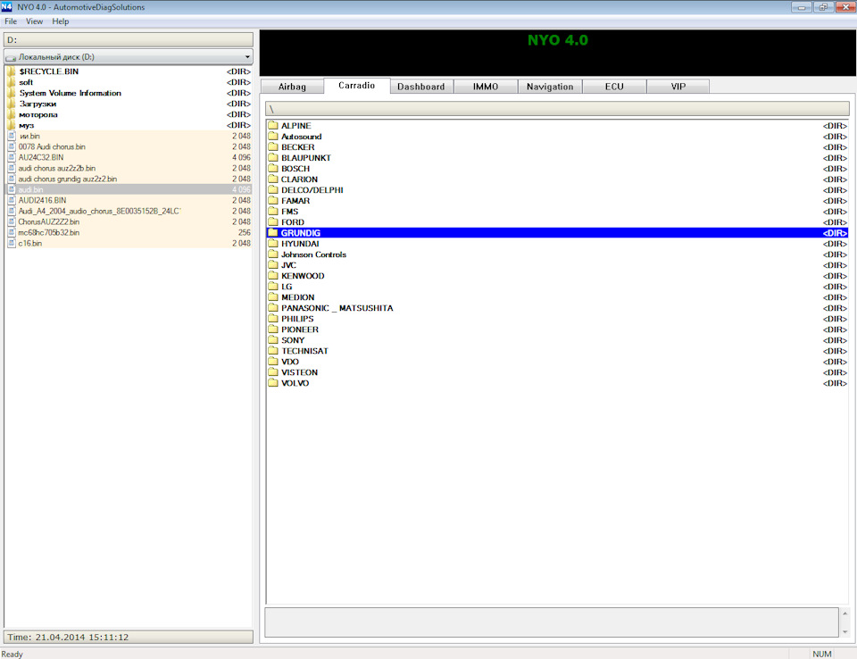Click the message box scroll down arrow

pyautogui.click(x=845, y=631)
